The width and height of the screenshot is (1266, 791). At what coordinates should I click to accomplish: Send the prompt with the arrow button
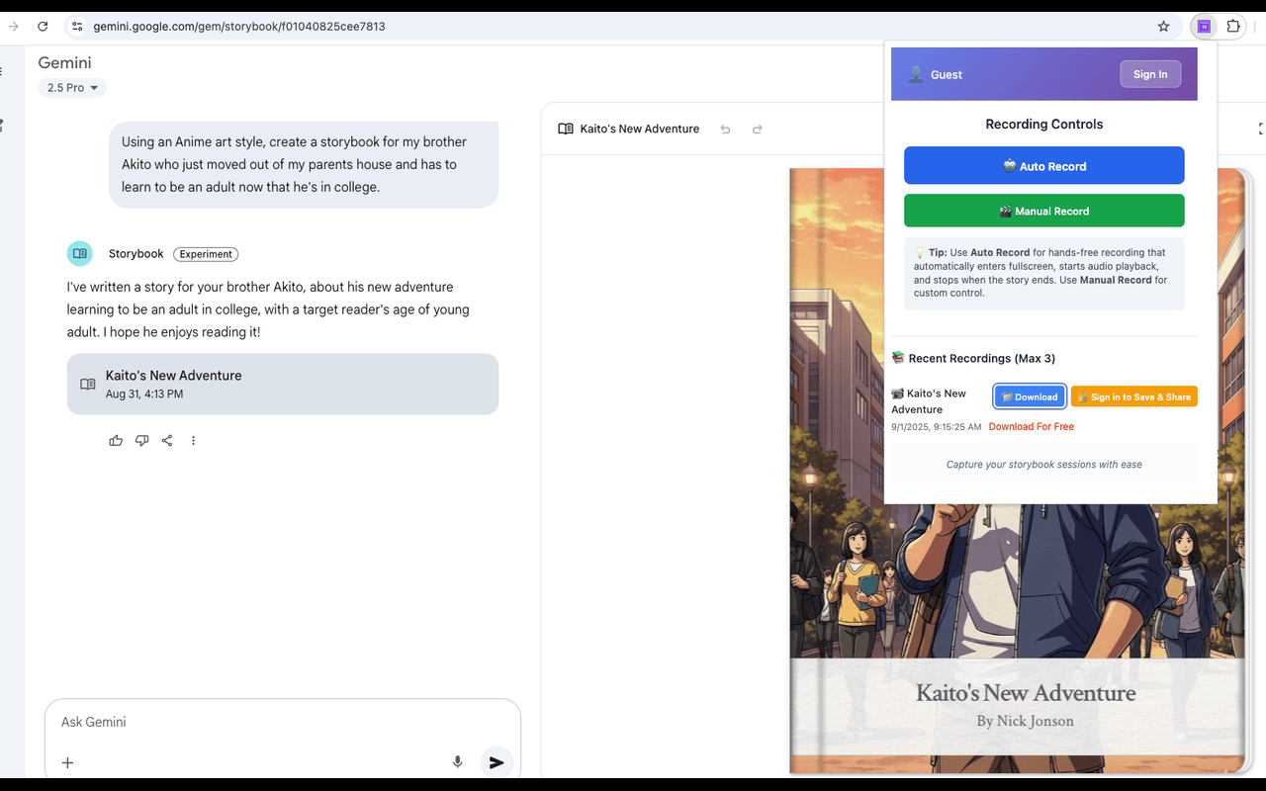pyautogui.click(x=497, y=762)
